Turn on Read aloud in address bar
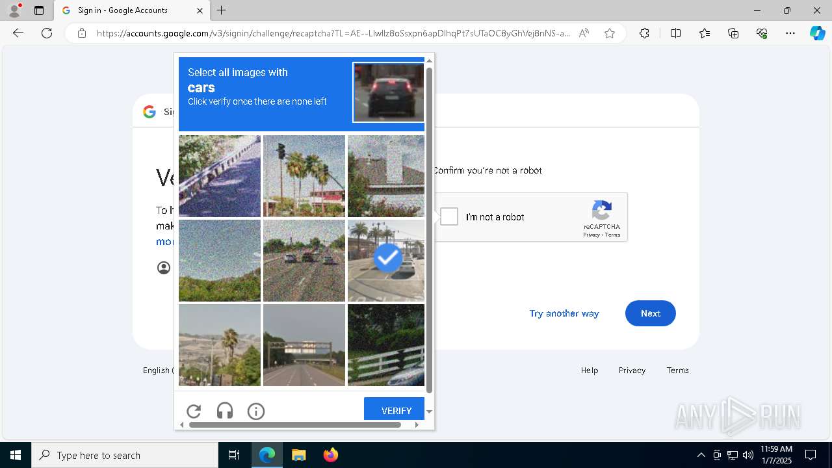Screen dimensions: 832x468 584,33
